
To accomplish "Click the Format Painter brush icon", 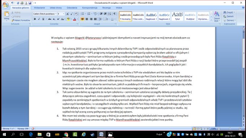I will 13,20.
